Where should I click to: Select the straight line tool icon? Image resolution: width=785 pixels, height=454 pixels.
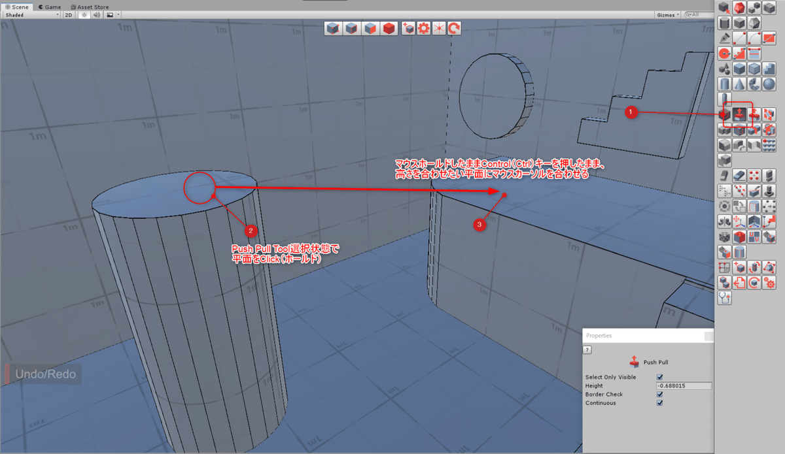pos(740,39)
